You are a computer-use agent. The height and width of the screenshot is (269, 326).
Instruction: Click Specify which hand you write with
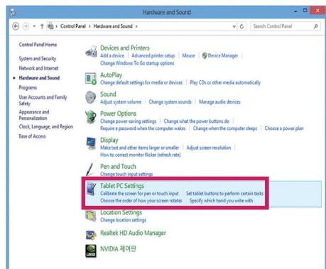pos(221,201)
